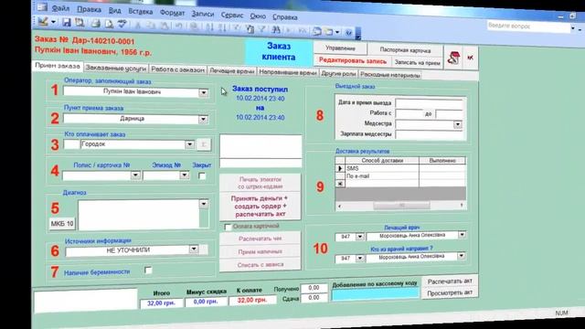Enable 'Оплата карточкой' checkbox
585x329 pixels.
click(228, 227)
